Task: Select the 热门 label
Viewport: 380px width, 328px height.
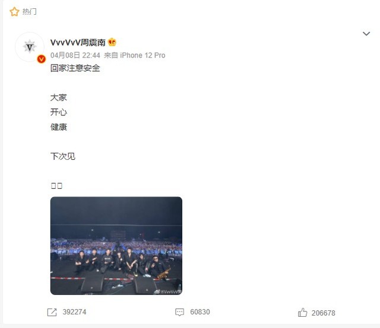Action: (29, 12)
